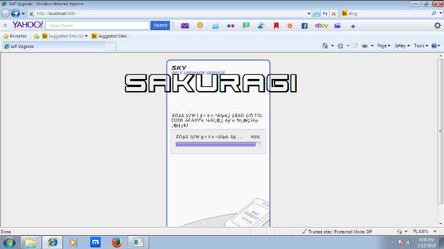Open the Tools dropdown menu
The image size is (444, 249).
coord(420,46)
